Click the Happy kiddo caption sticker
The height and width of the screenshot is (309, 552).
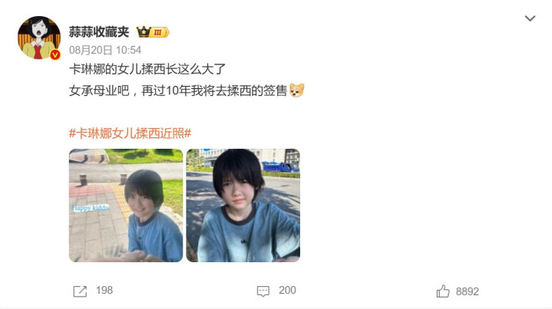(91, 208)
